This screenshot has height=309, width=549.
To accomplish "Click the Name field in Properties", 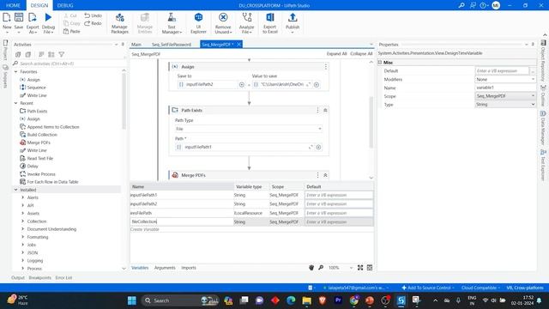I will pos(505,88).
